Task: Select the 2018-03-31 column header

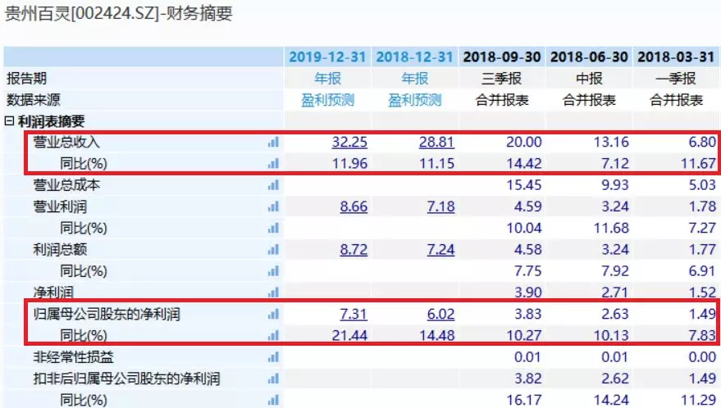Action: [x=676, y=57]
